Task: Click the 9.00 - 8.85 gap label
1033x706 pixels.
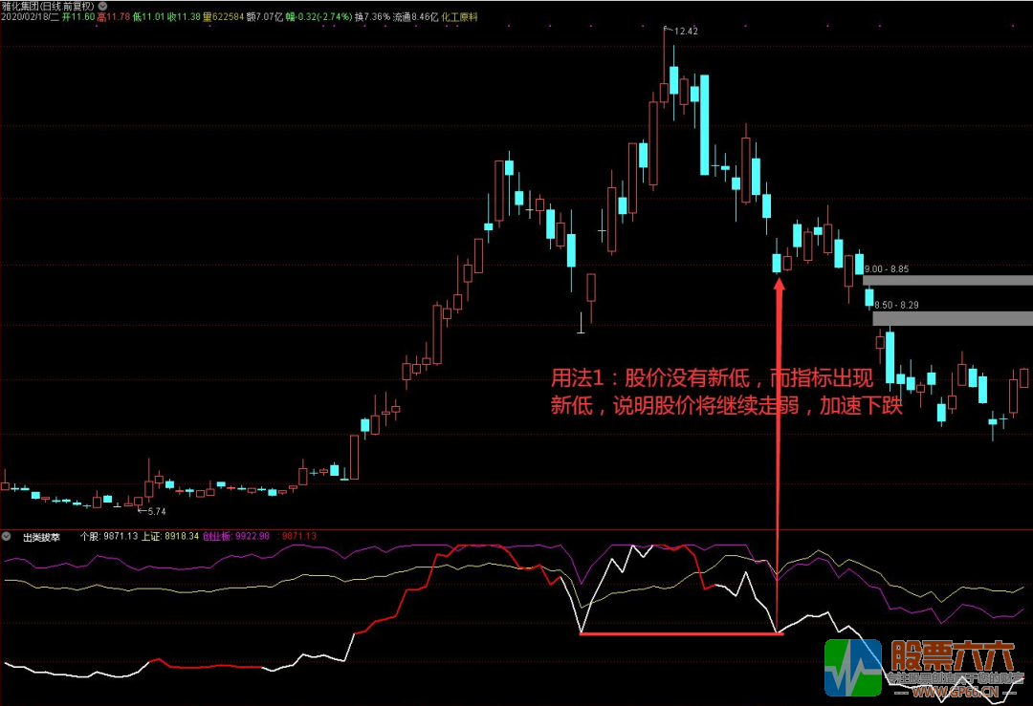Action: click(x=886, y=269)
